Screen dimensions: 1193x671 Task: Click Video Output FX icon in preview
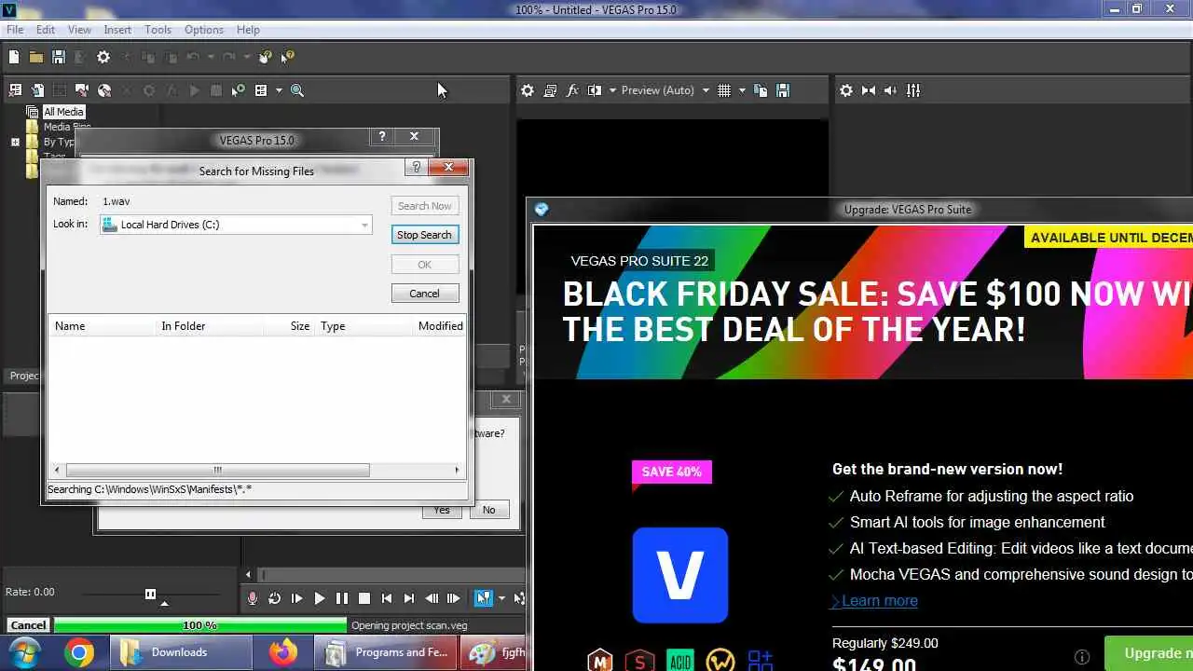click(572, 90)
